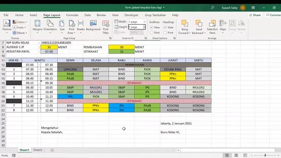Open Page Setup dialog launcher
Image resolution: width=281 pixels, height=158 pixels.
(x=110, y=38)
